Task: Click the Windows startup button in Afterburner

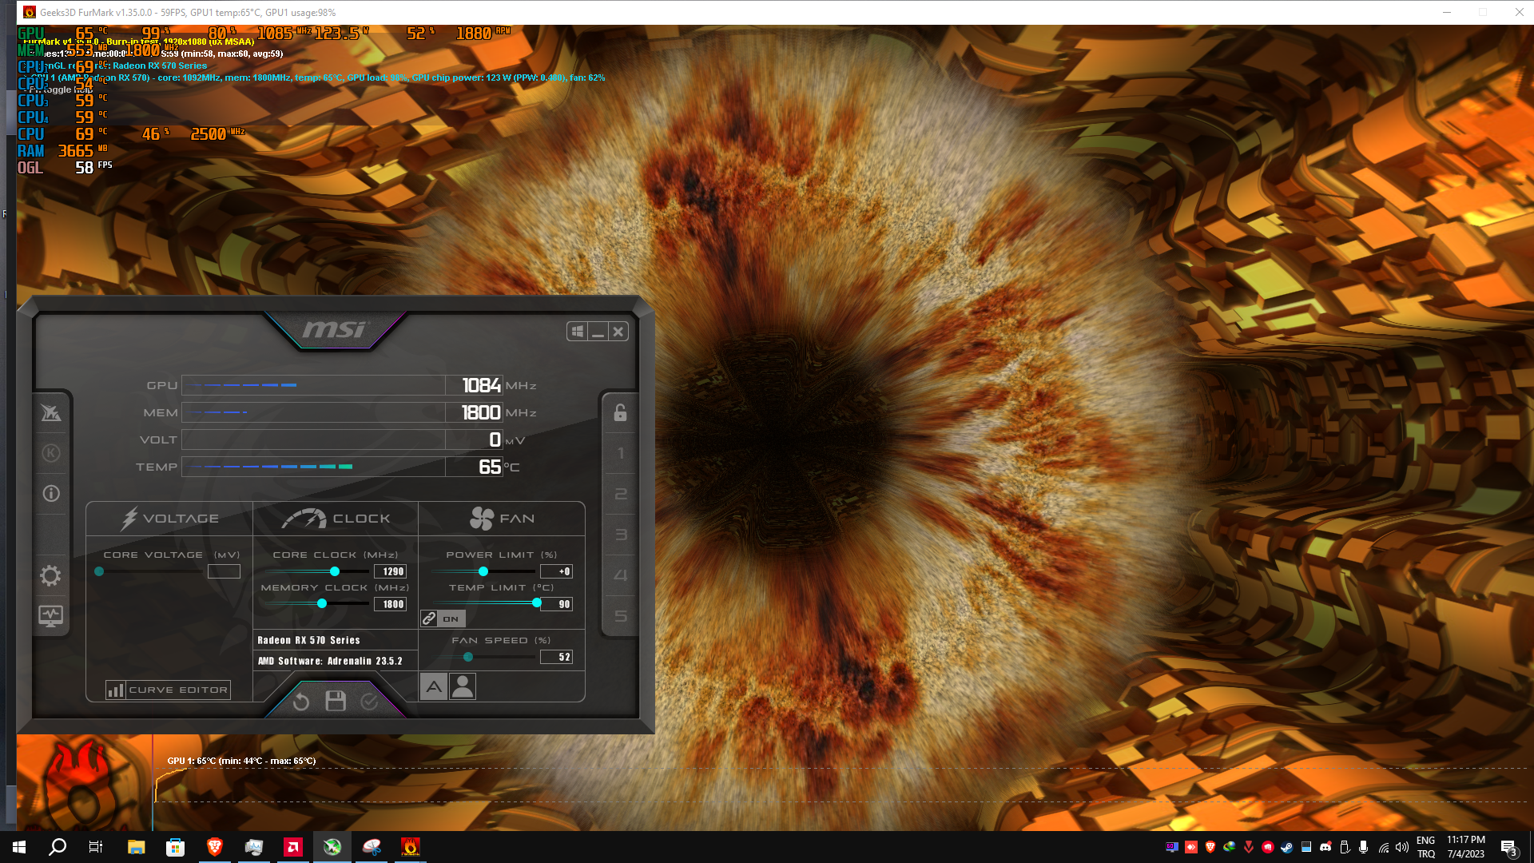Action: coord(578,332)
